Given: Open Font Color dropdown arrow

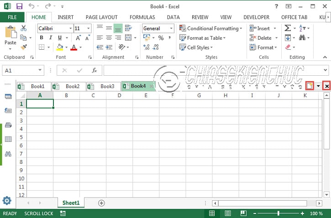Looking at the screenshot, I should coord(80,47).
